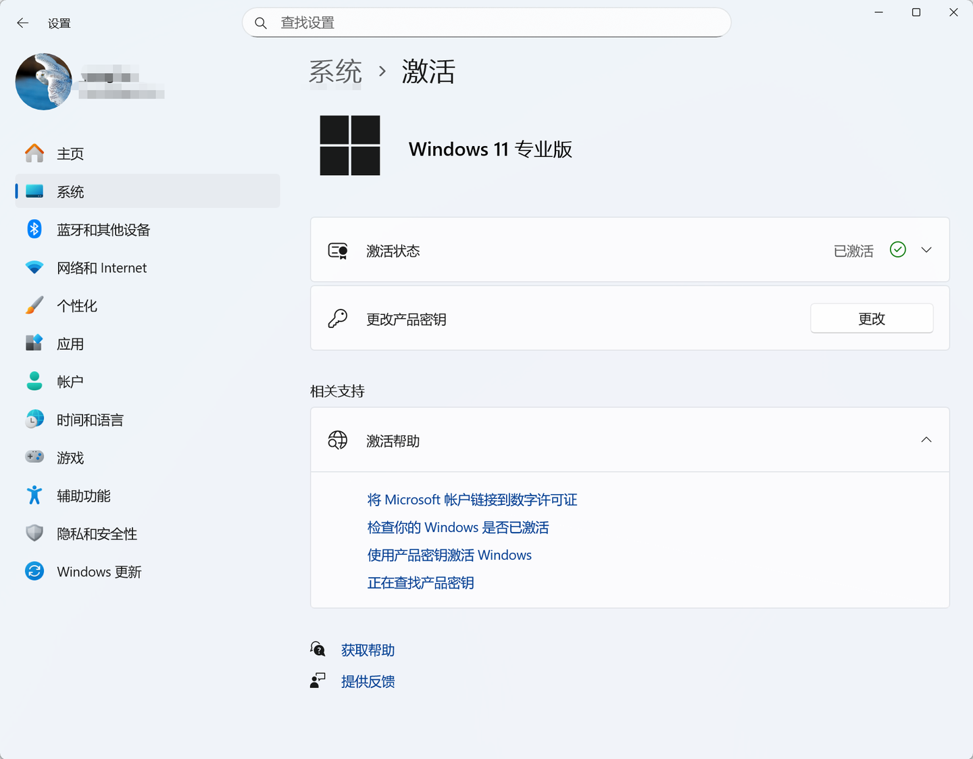
Task: Open 帐户 settings in sidebar
Action: tap(147, 382)
